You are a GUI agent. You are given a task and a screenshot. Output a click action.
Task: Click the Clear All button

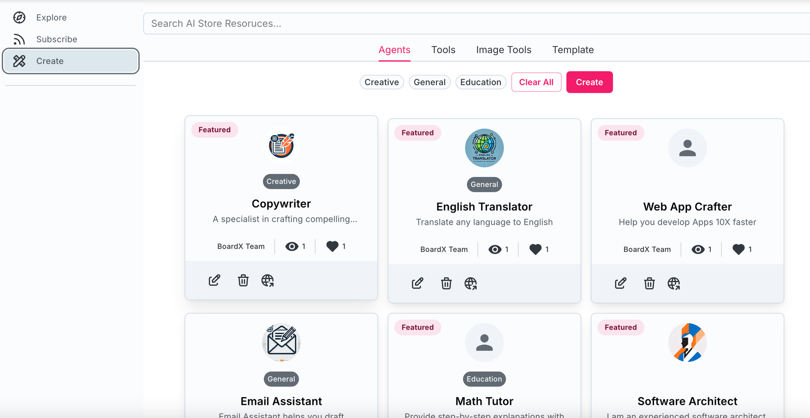pyautogui.click(x=536, y=82)
